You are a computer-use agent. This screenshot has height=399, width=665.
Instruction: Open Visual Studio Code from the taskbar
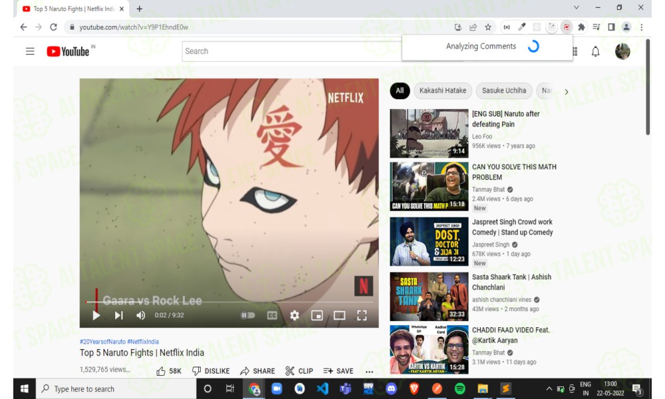[x=323, y=389]
